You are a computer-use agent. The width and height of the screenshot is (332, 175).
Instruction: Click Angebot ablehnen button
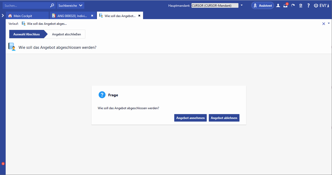[x=224, y=118]
